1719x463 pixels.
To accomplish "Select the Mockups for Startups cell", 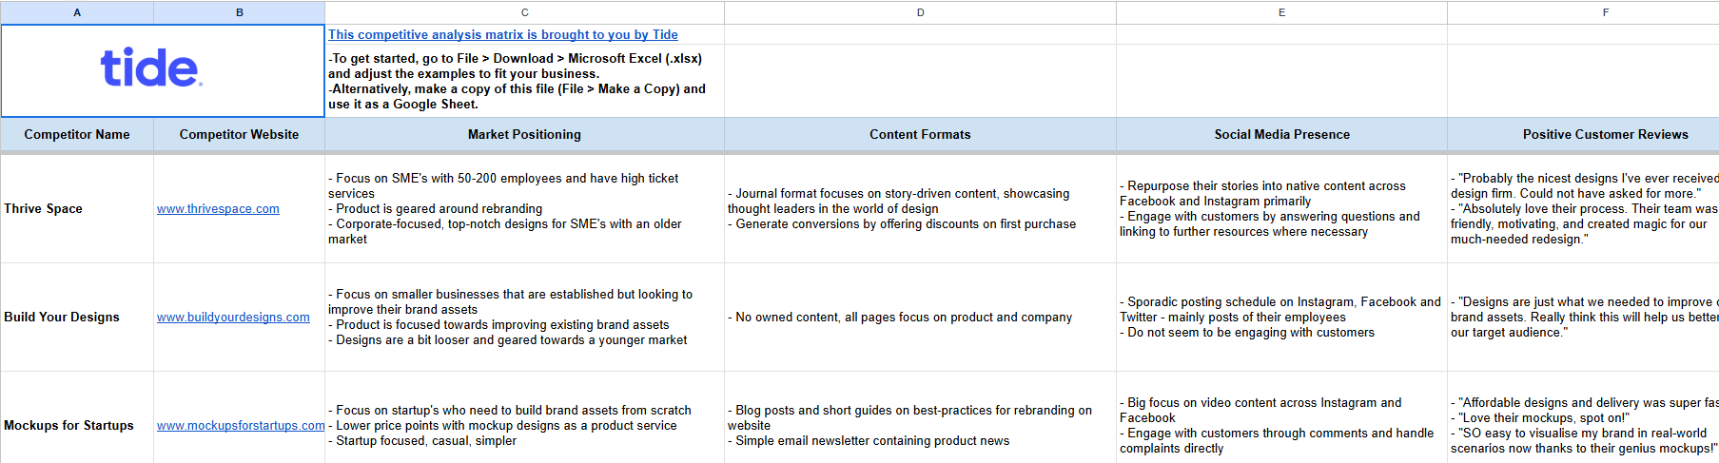I will pyautogui.click(x=77, y=417).
